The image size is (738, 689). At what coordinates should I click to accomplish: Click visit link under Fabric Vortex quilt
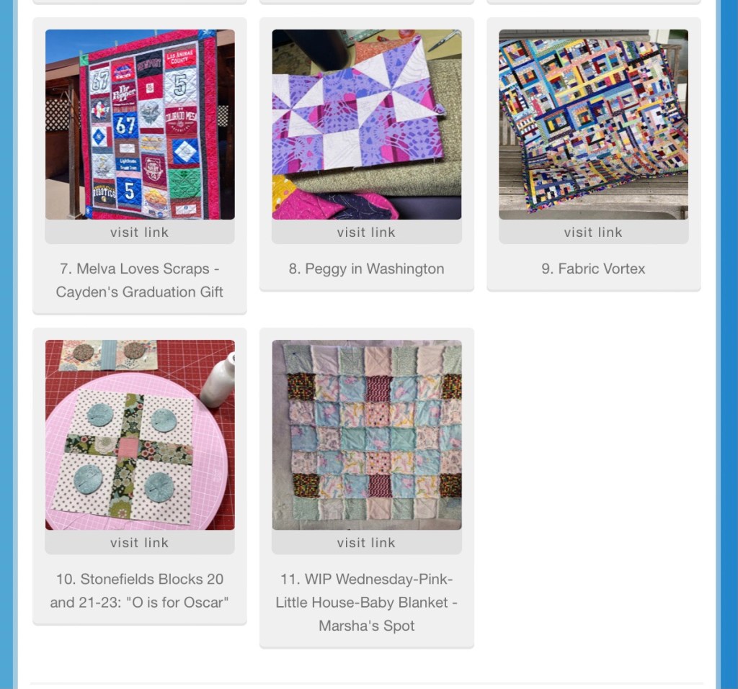594,232
